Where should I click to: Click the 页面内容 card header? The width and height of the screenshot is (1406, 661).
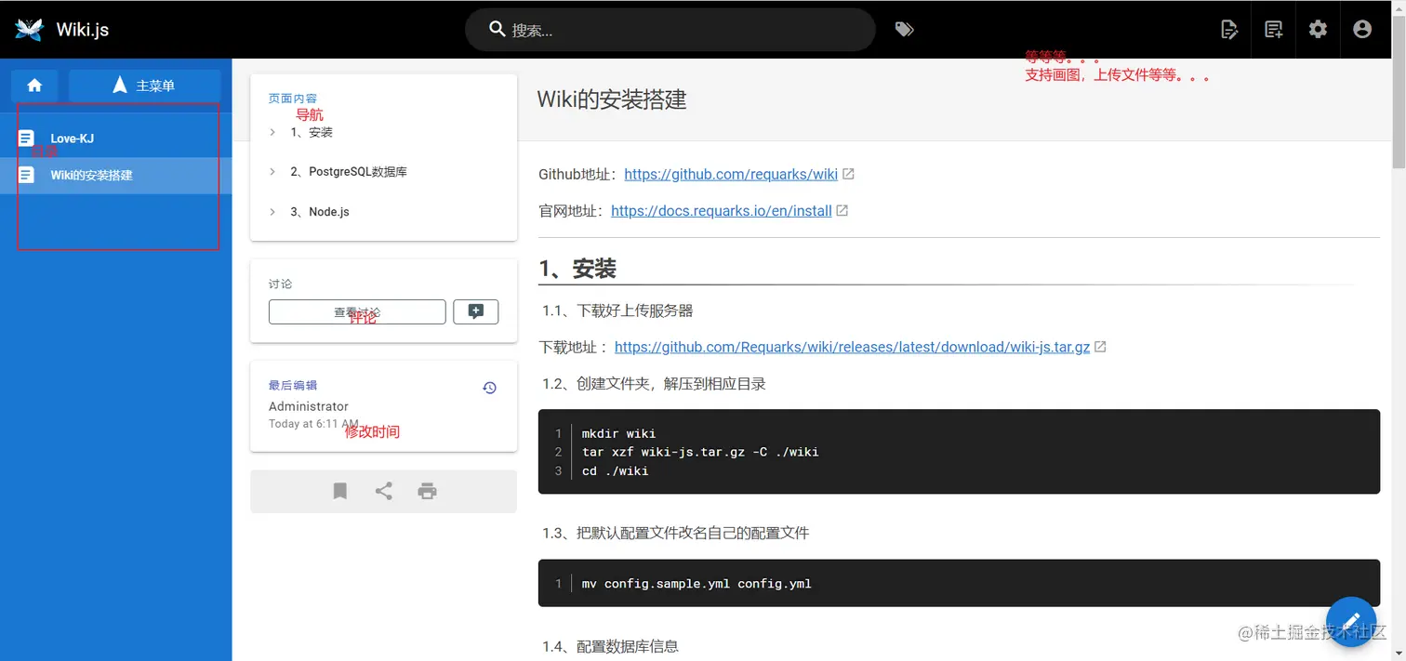[293, 99]
